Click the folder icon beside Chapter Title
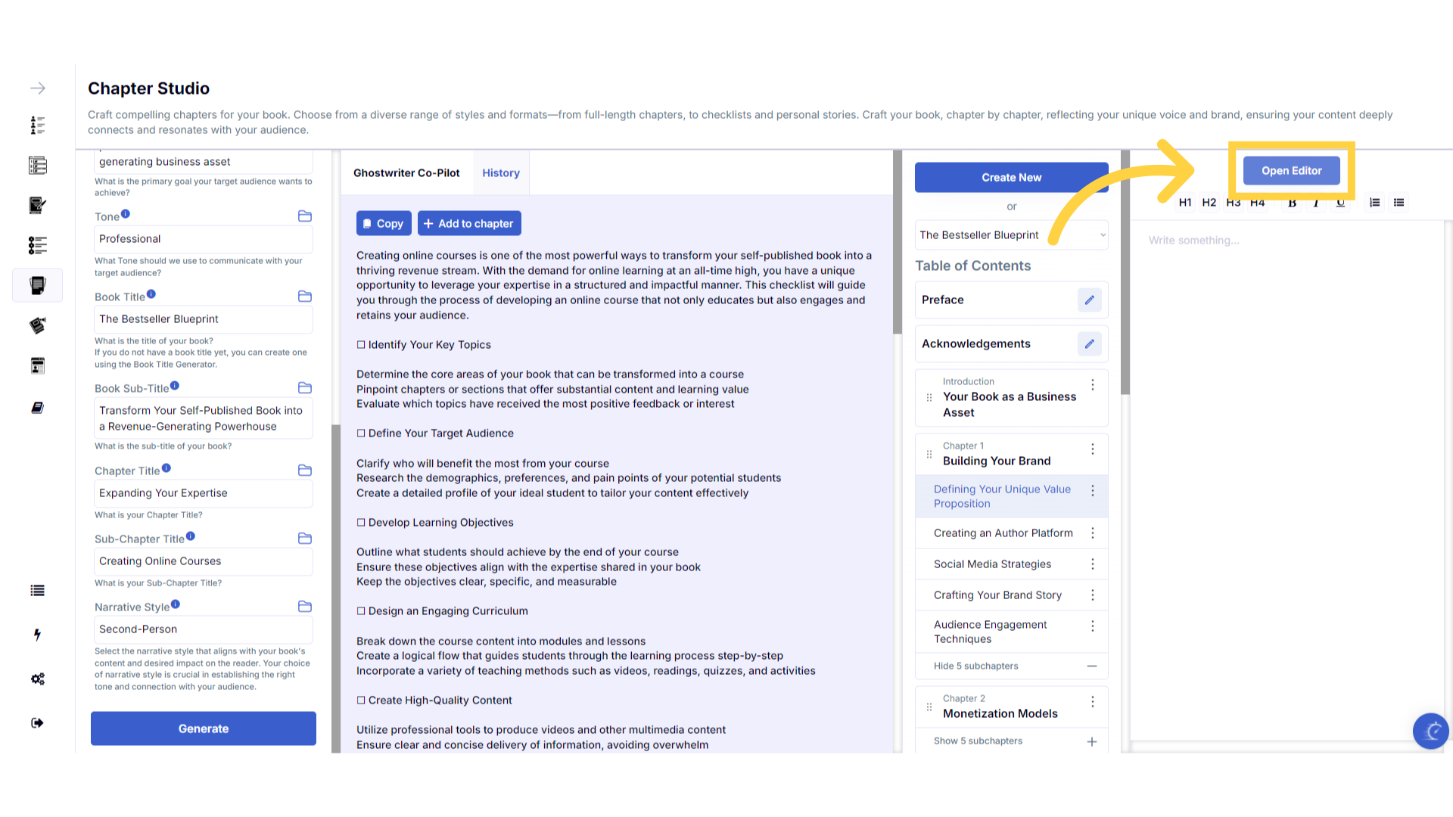The width and height of the screenshot is (1453, 817). point(305,471)
